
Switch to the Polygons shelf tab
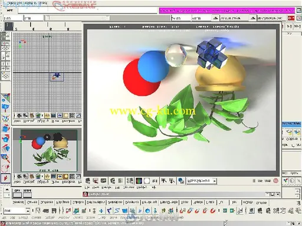63,202
